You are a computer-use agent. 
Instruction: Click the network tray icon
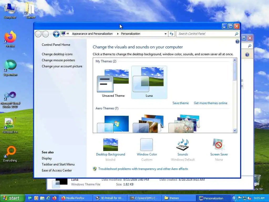pyautogui.click(x=245, y=198)
